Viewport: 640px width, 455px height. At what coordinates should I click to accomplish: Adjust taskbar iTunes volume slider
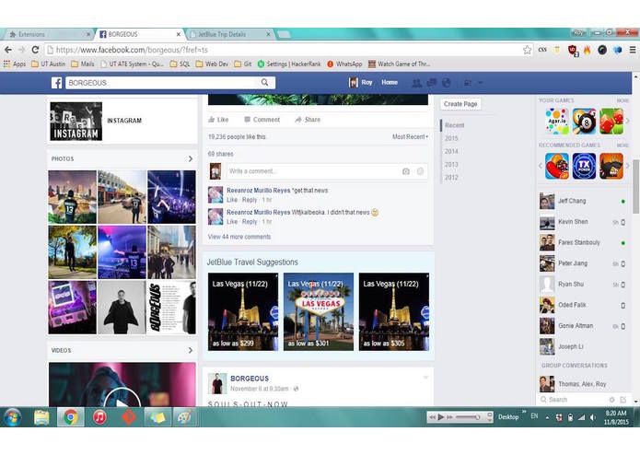tap(468, 417)
